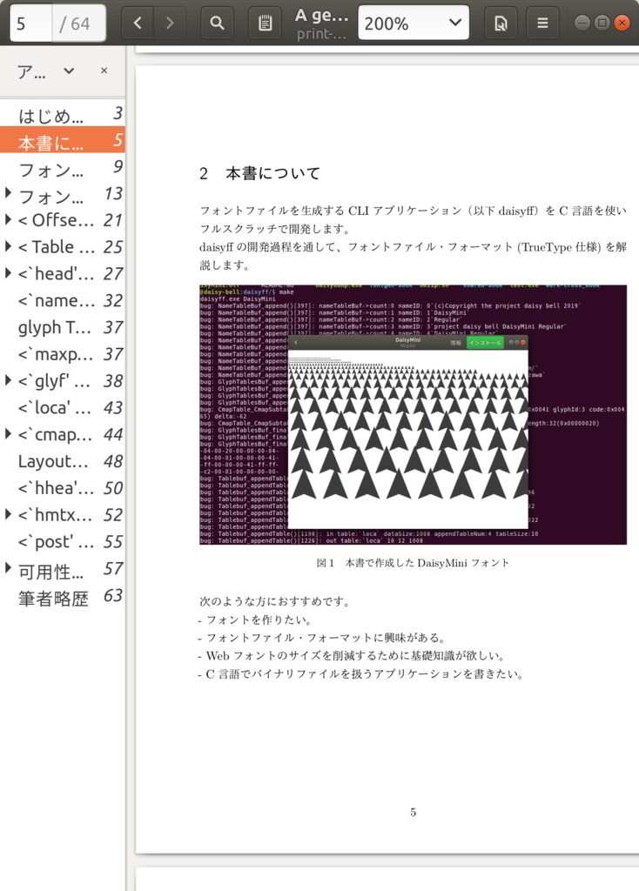This screenshot has height=891, width=639.
Task: Close the sidebar with the x
Action: pos(104,70)
